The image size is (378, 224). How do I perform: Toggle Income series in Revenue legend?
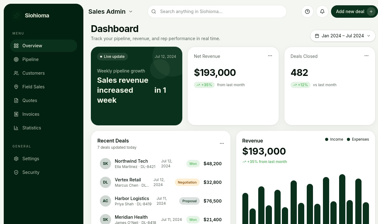point(334,139)
